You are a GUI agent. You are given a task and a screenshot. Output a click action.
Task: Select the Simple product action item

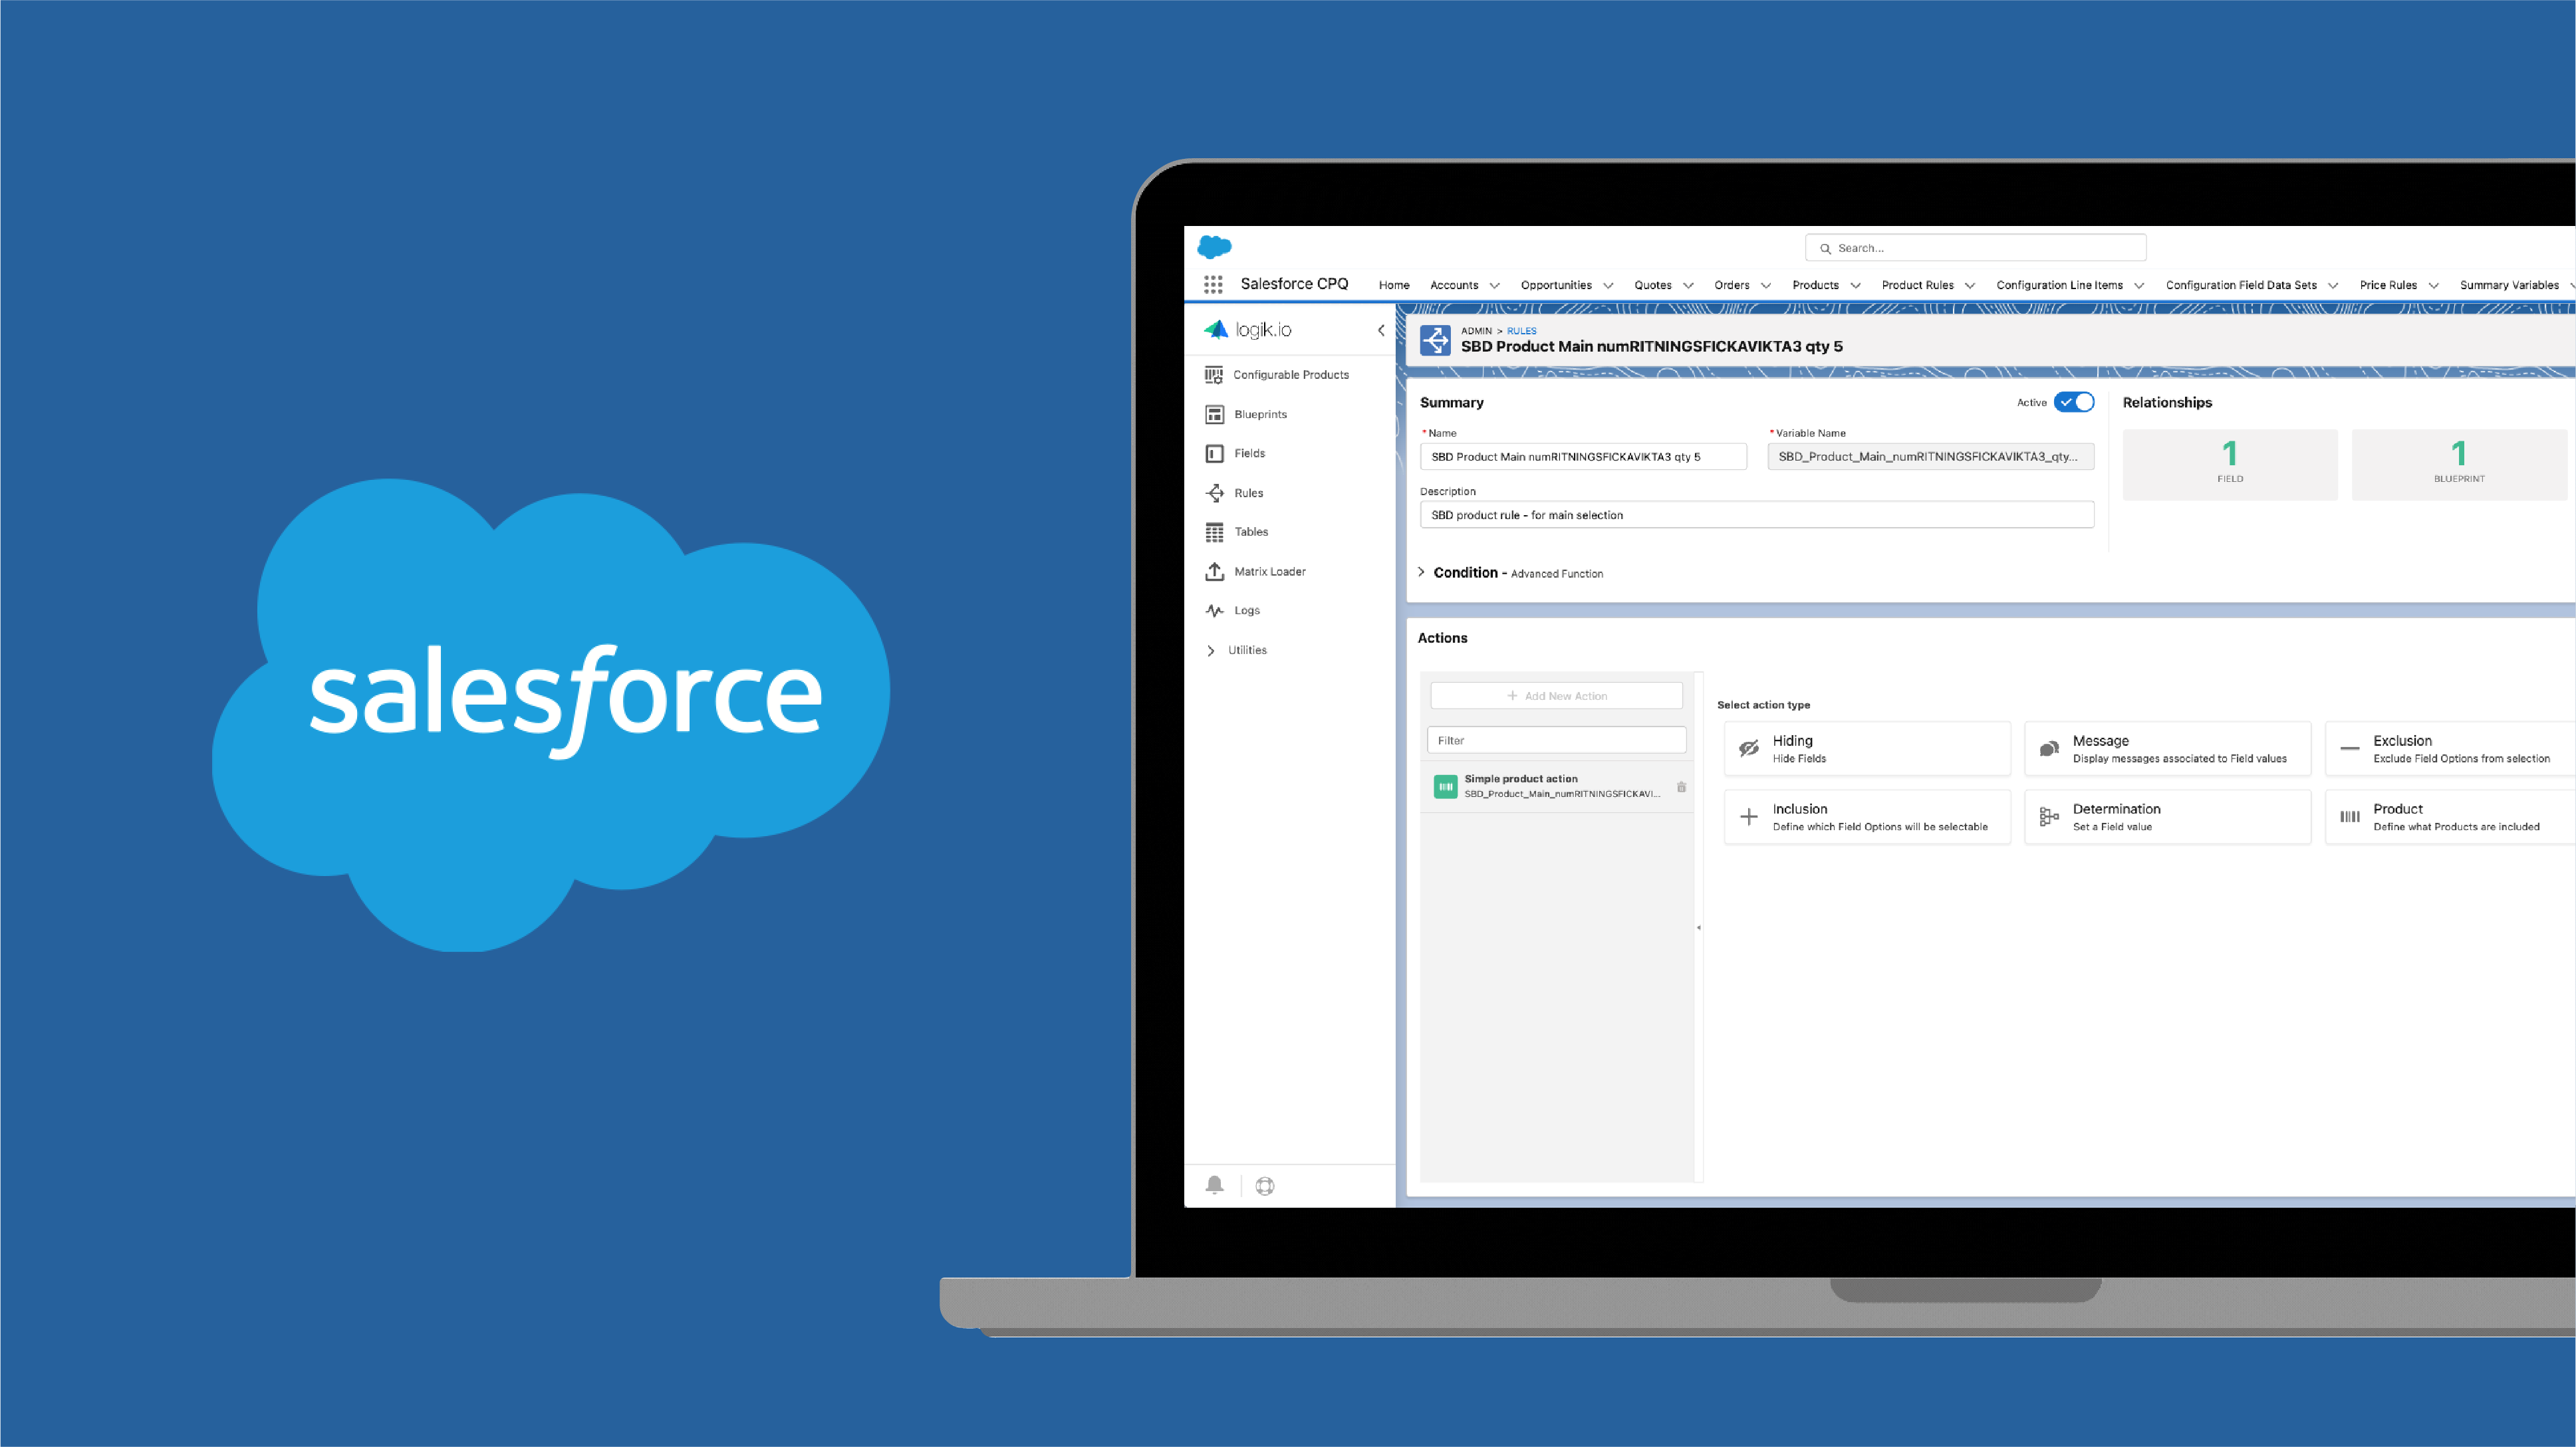pos(1556,786)
